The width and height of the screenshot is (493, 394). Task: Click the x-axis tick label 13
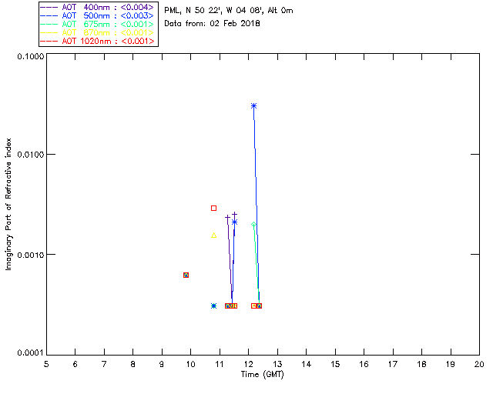tap(277, 364)
